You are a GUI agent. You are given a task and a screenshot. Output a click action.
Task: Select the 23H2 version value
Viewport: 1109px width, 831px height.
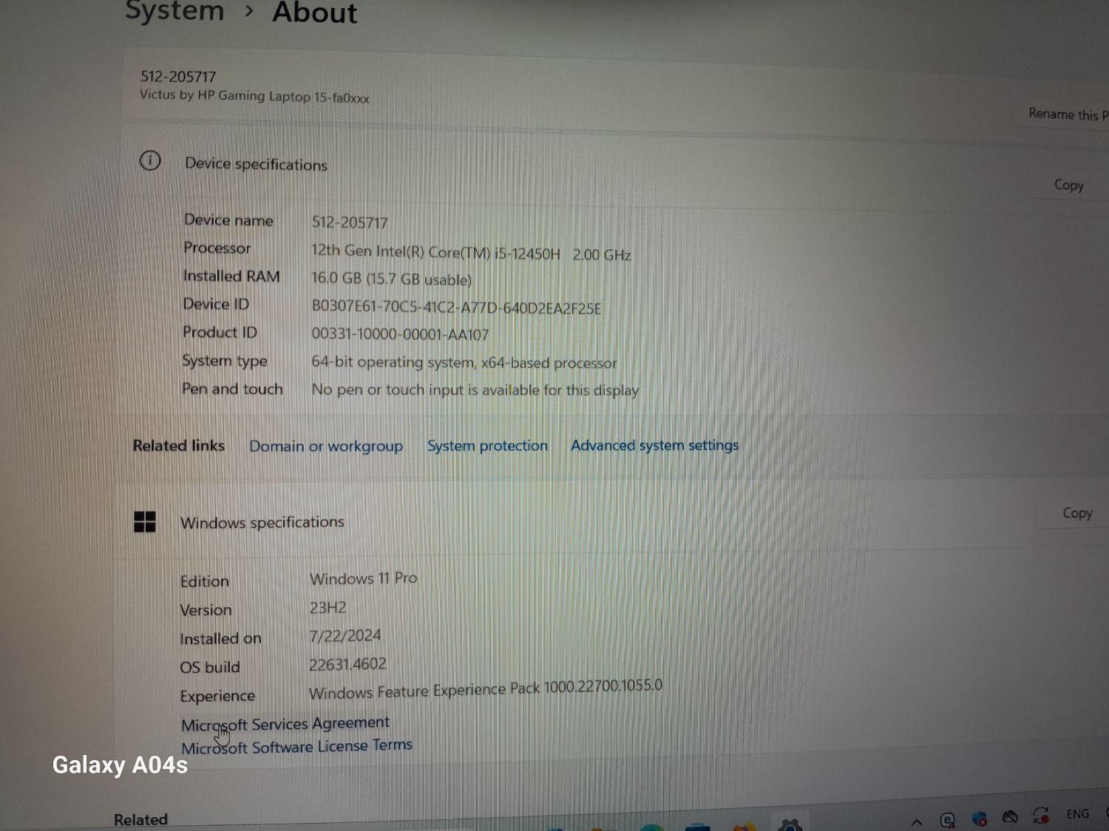tap(328, 607)
